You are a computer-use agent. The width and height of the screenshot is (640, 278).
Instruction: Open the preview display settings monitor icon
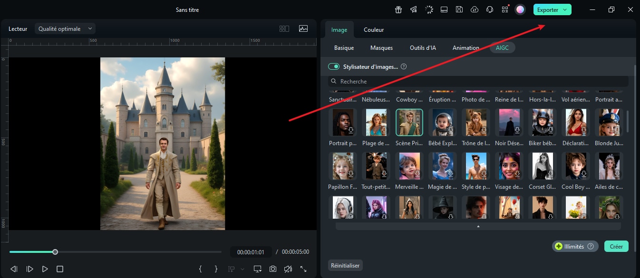(258, 269)
